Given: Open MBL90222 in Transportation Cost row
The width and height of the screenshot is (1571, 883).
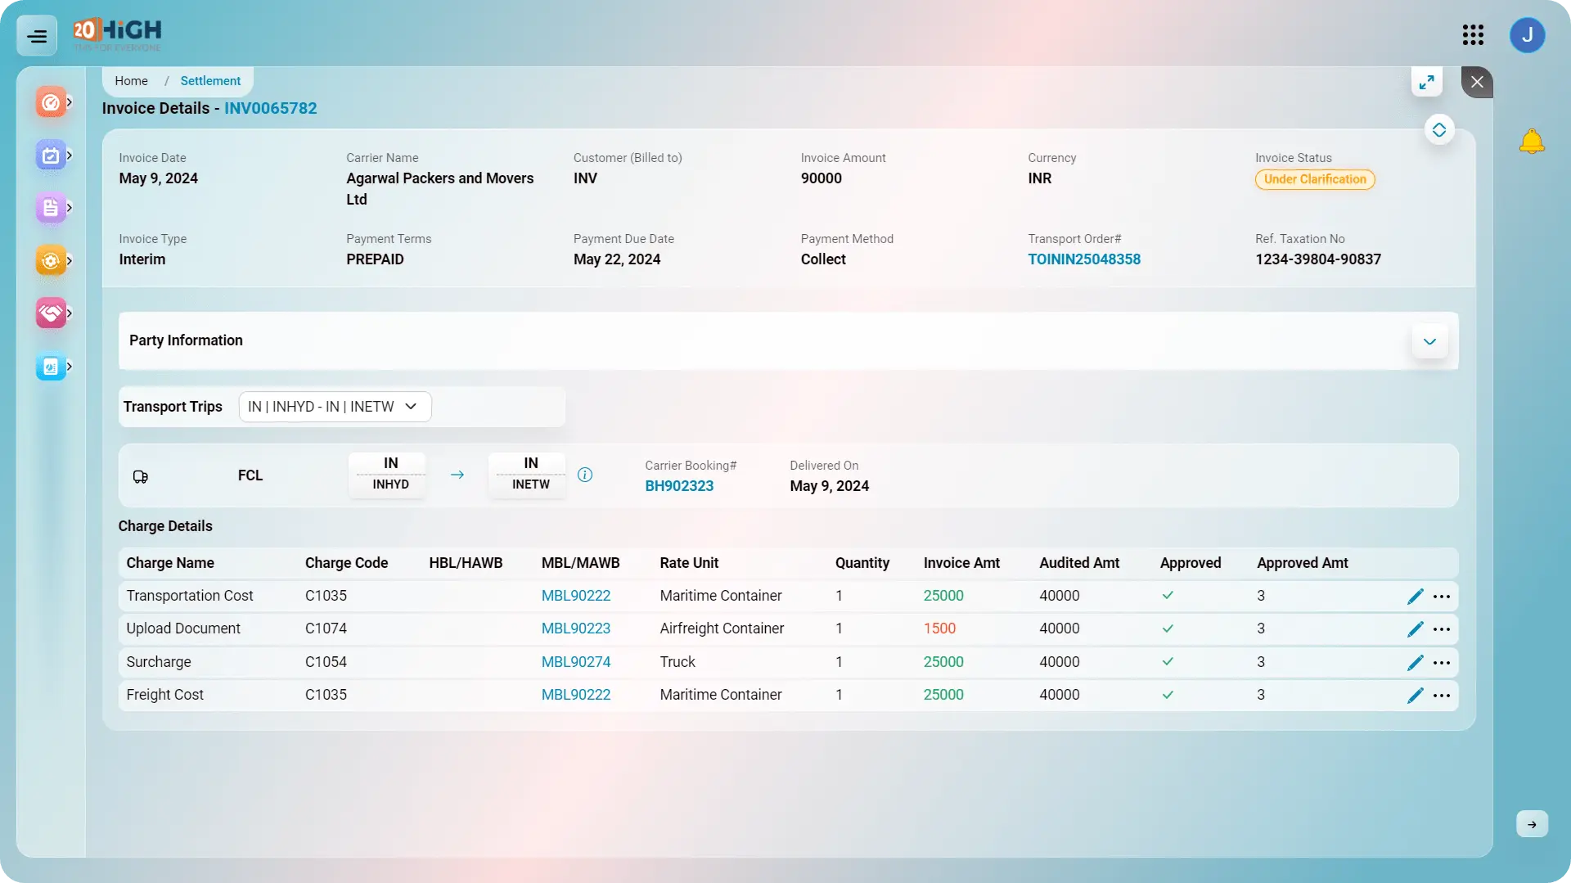Looking at the screenshot, I should click(576, 596).
